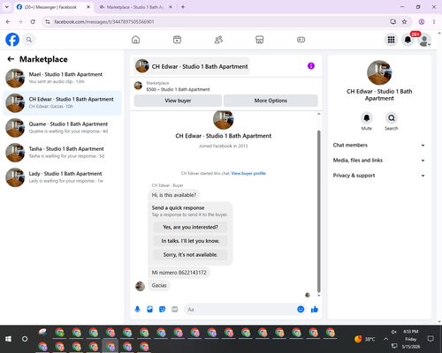Screen dimensions: 442x353
Task: Open Quame - Studio 1 Bath Apartment chat
Action: pyautogui.click(x=62, y=128)
